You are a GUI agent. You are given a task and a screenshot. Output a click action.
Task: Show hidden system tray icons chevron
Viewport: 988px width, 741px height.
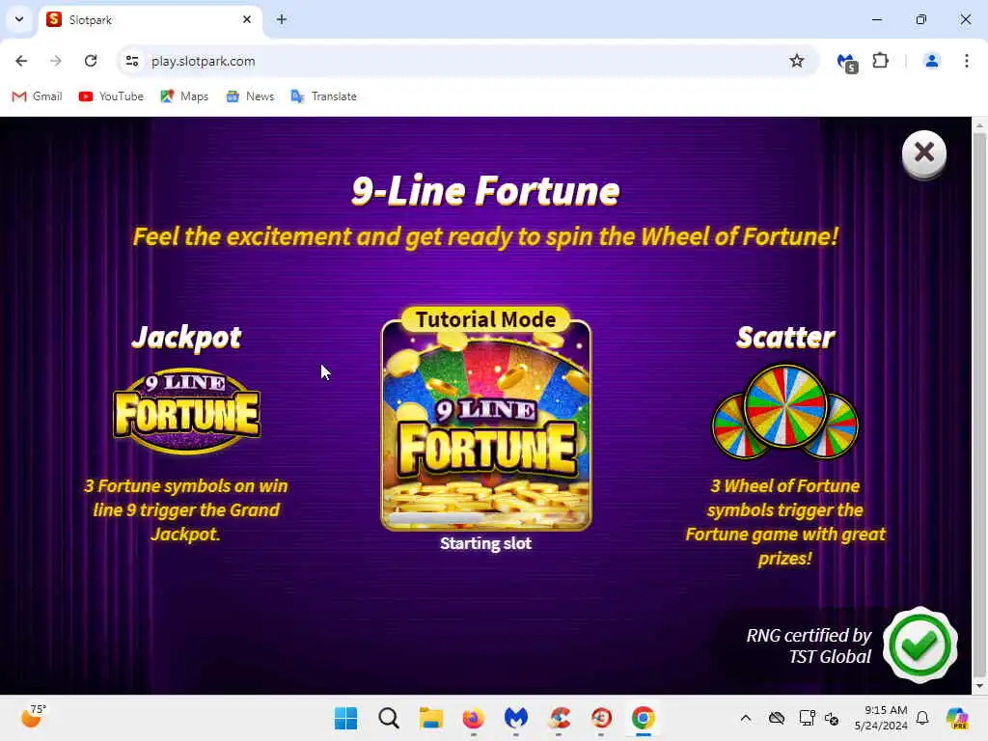[x=746, y=718]
